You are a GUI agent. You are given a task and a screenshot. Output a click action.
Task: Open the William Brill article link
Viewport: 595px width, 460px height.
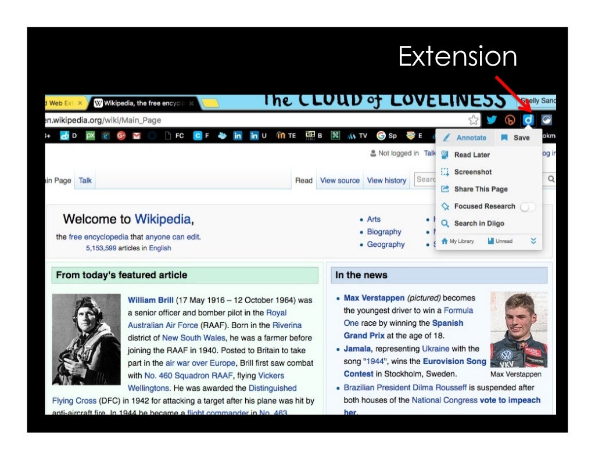(x=150, y=300)
